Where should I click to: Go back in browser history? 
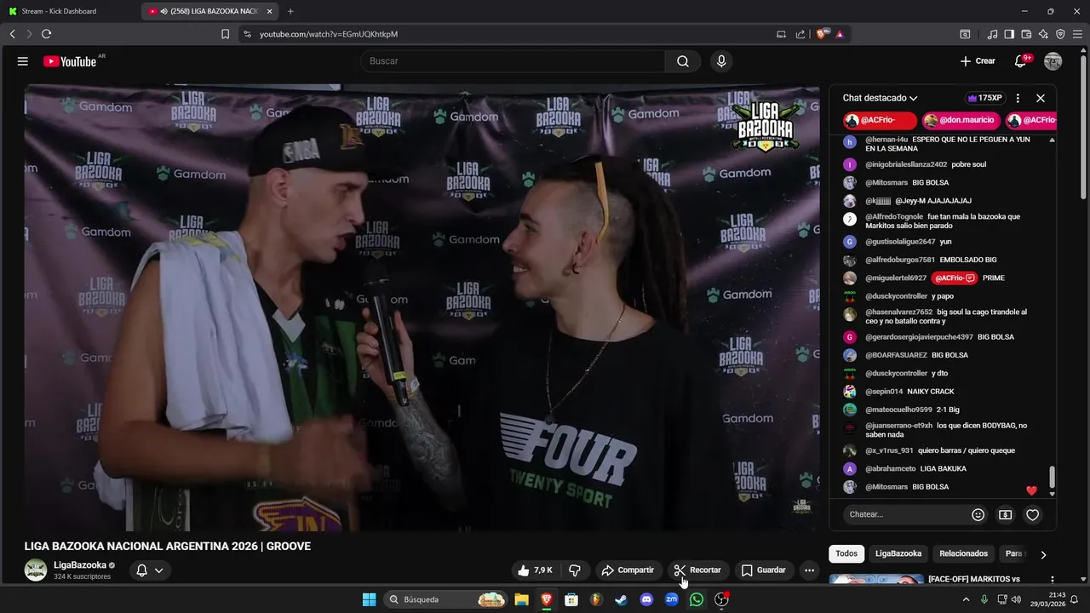[x=12, y=34]
